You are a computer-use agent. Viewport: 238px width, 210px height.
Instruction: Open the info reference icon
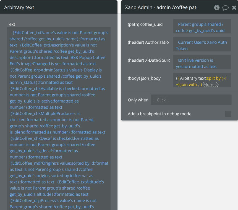click(x=217, y=7)
